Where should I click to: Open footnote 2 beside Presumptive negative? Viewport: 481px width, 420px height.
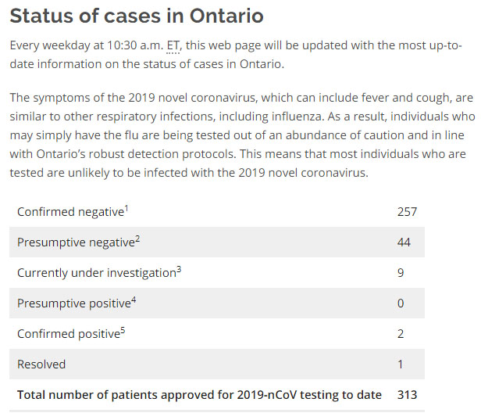137,238
